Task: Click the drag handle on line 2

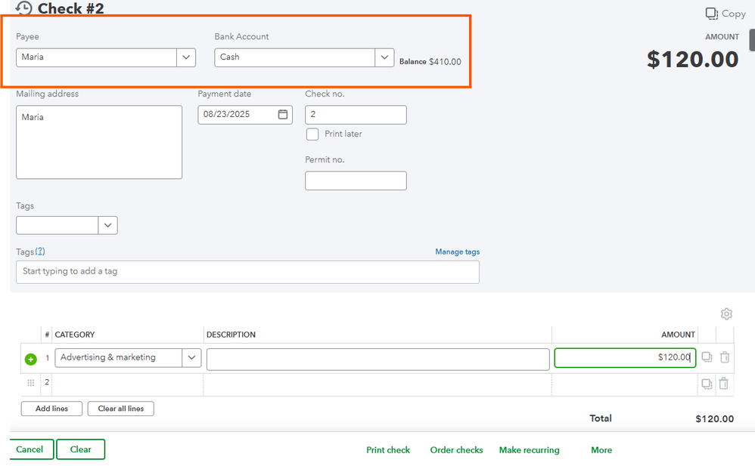Action: 31,383
